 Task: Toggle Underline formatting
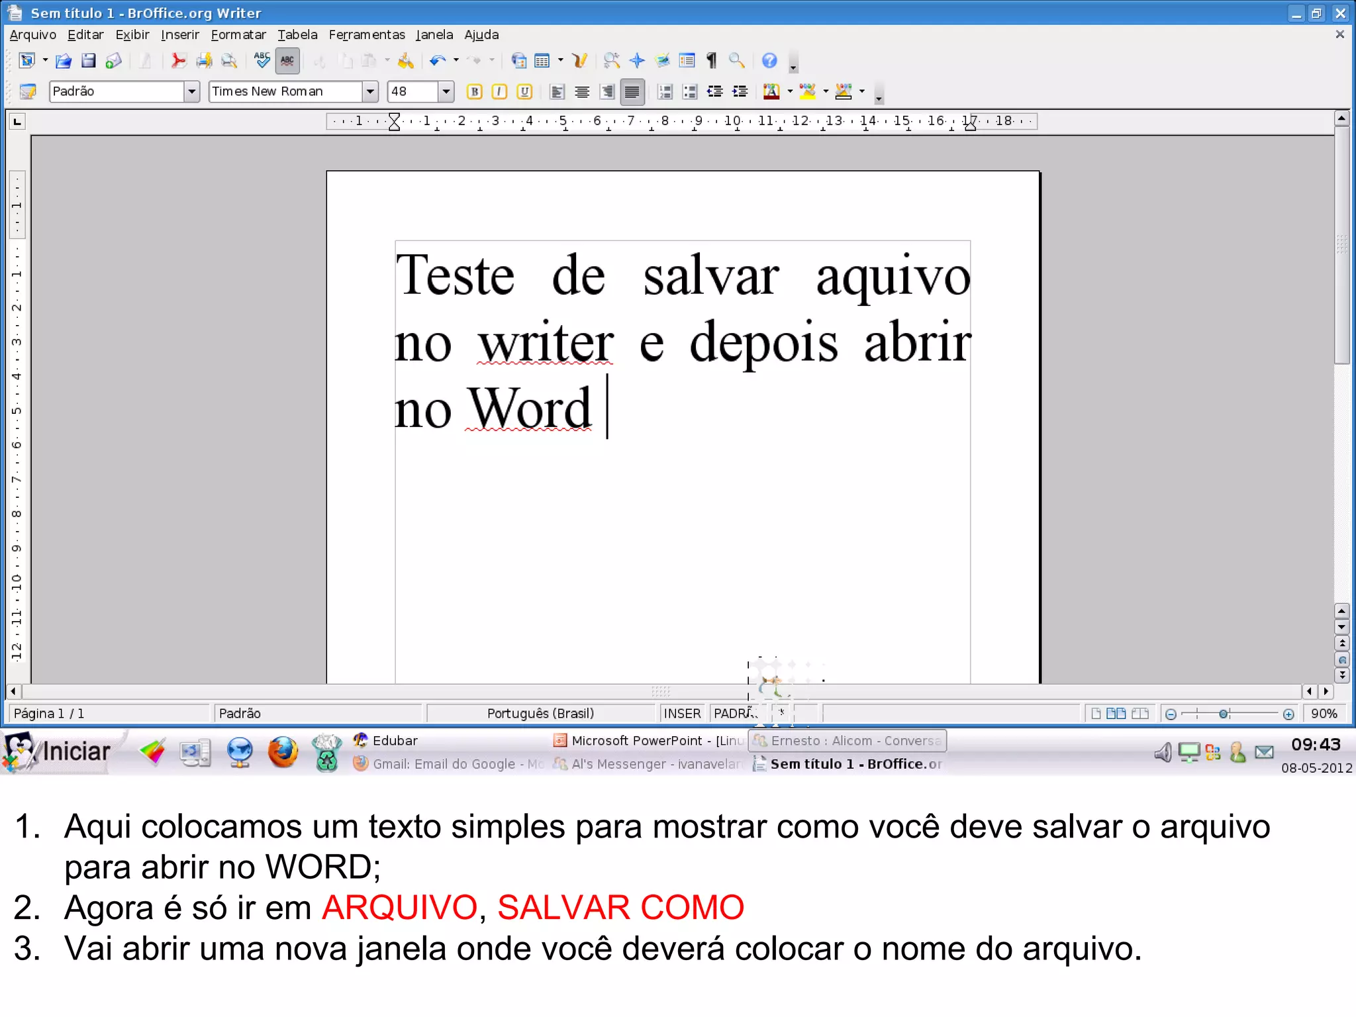click(525, 91)
